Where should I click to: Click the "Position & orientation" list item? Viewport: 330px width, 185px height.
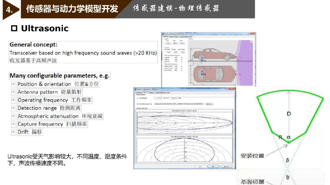(58, 84)
